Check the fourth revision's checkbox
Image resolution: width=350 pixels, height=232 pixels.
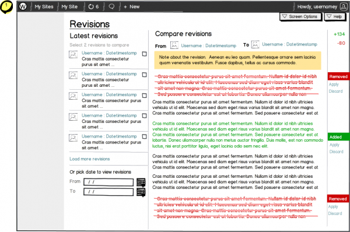tap(145, 116)
